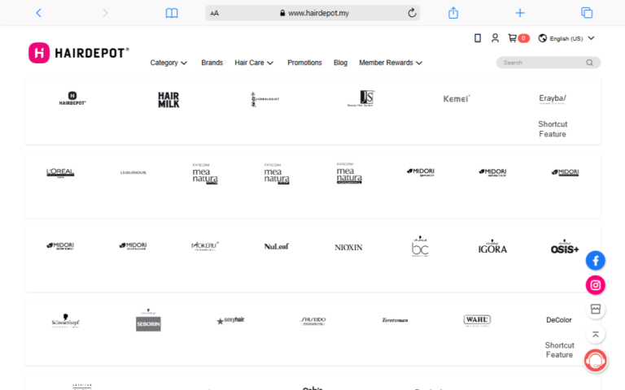Screen dimensions: 625x390
Task: Reload the page with refresh icon
Action: tap(412, 13)
